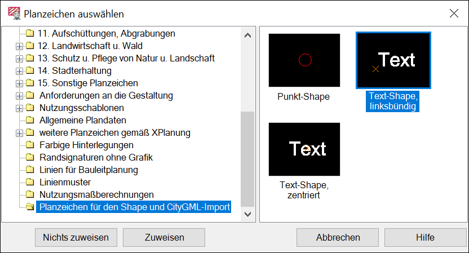Click the folder icon beside Farbige Hinterlegungen
The image size is (469, 253).
tap(30, 145)
